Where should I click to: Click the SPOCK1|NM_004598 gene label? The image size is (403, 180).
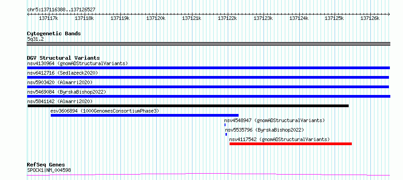(49, 170)
